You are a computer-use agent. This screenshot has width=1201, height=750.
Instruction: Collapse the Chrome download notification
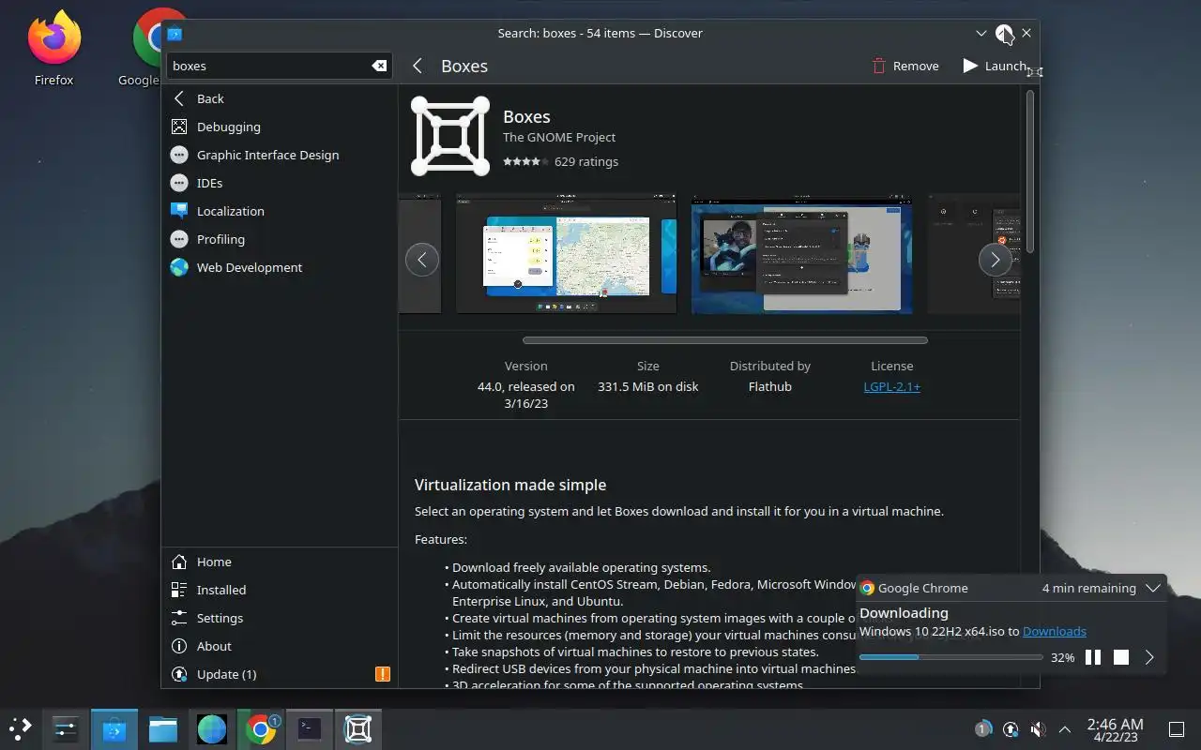(x=1153, y=588)
